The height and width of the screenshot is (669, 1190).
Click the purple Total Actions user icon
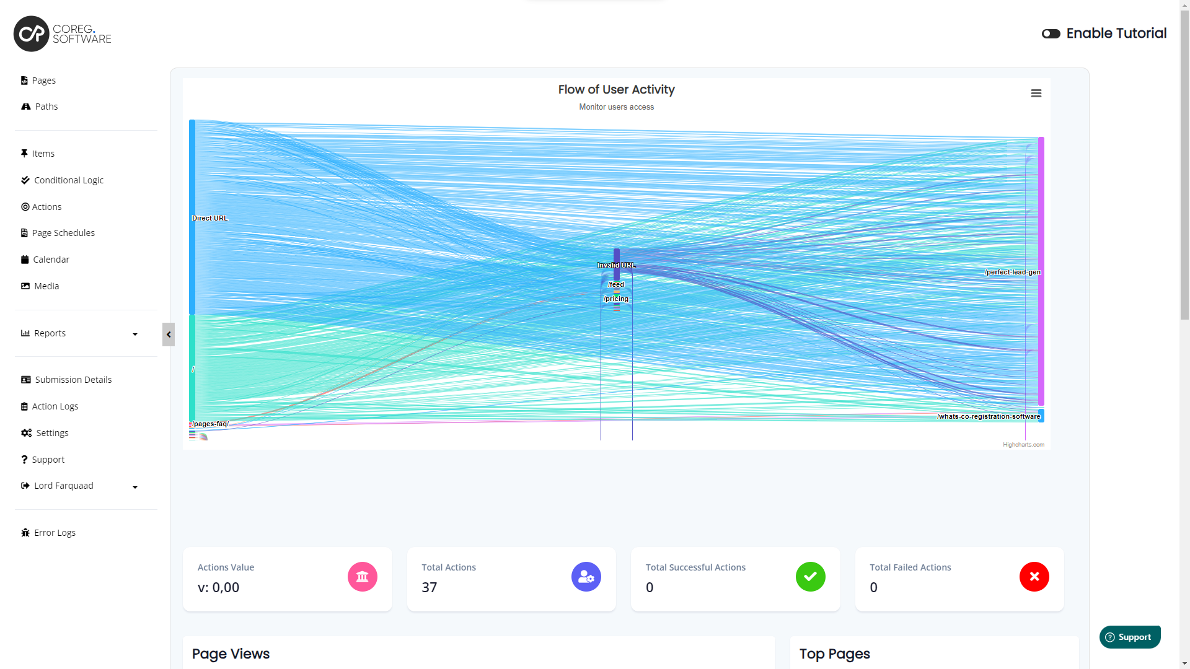[586, 577]
